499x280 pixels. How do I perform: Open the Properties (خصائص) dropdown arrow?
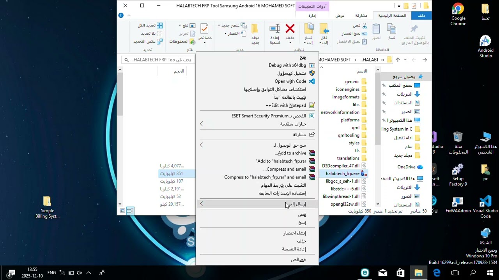(x=204, y=42)
